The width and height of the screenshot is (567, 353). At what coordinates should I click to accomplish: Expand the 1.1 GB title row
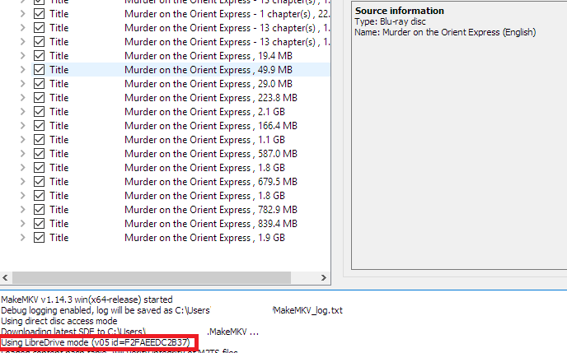tap(23, 140)
